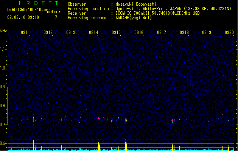This screenshot has width=238, height=151.
Task: Click the wide yellow level peak after 0914
Action: [99, 146]
